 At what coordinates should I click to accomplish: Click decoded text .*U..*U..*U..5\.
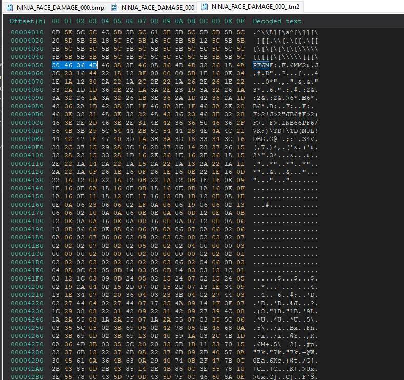(x=286, y=319)
